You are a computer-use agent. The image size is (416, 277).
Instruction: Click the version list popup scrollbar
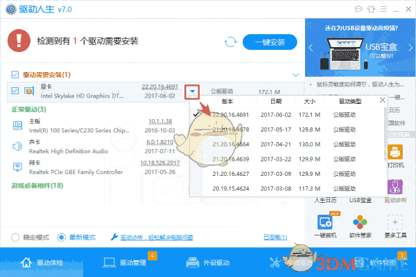385,134
